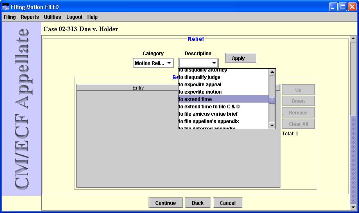Screen dimensions: 359x213
Task: Collapse the Description combo box arrow
Action: 214,63
